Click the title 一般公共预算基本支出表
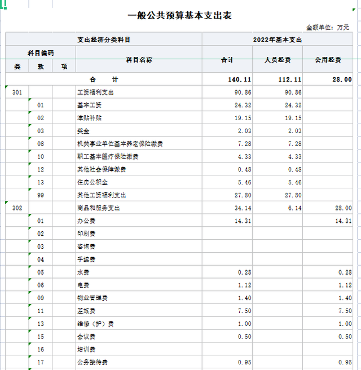 pos(179,15)
